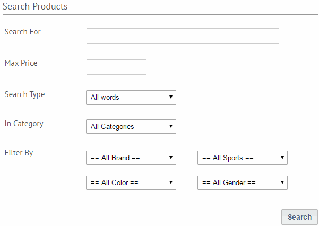Screen dimensions: 319x226
Task: Click the arrow icon on All Sports select
Action: (282, 158)
